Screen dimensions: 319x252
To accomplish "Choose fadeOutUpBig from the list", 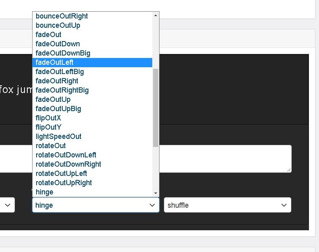I will [58, 109].
